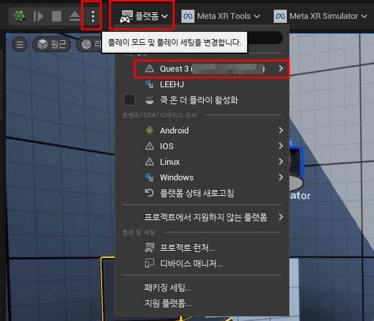
Task: Open 지원 플랫폼... supported platforms
Action: click(x=202, y=303)
